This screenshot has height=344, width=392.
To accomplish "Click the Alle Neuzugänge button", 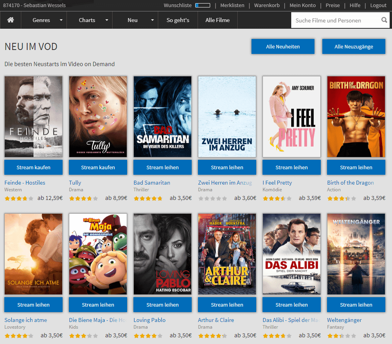I will [x=354, y=46].
